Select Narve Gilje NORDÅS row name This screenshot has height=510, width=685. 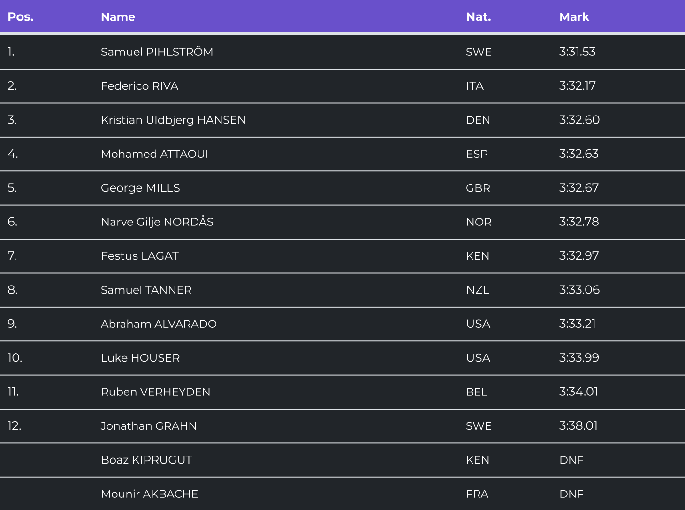click(x=157, y=222)
